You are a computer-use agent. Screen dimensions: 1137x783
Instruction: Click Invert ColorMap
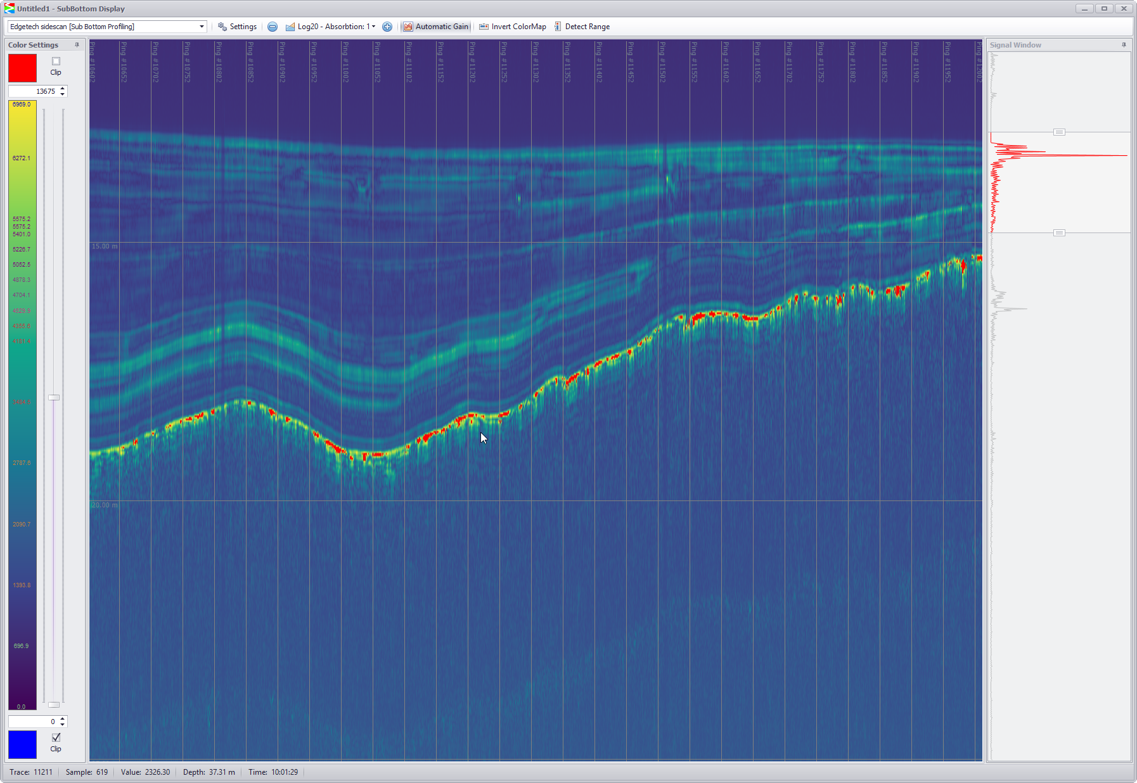pos(512,27)
